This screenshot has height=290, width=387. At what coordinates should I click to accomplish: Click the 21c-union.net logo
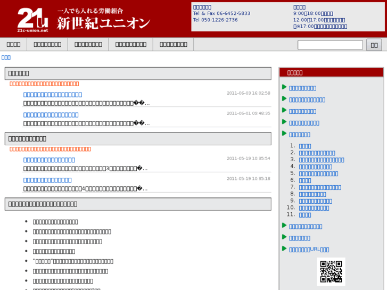pos(32,20)
